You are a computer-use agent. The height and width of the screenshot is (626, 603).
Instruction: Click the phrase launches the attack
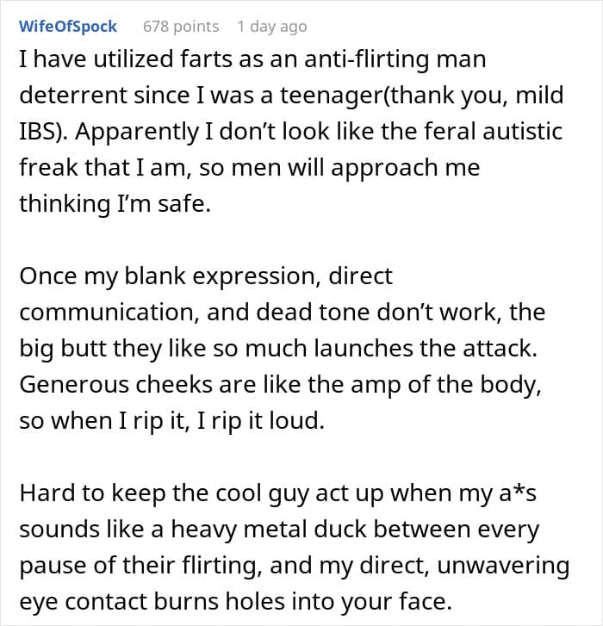(458, 348)
